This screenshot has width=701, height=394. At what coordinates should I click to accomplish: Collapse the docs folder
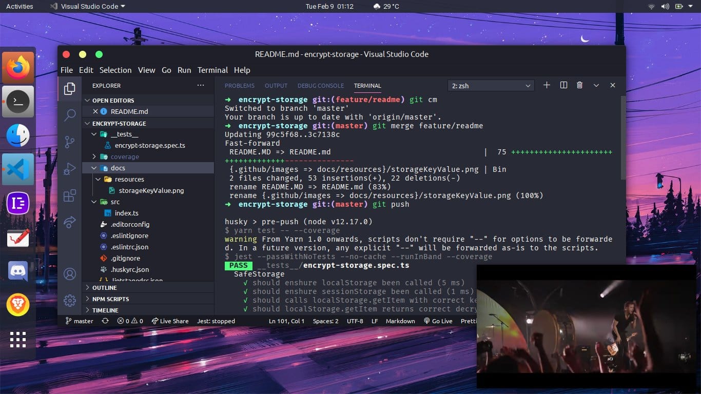pyautogui.click(x=118, y=168)
